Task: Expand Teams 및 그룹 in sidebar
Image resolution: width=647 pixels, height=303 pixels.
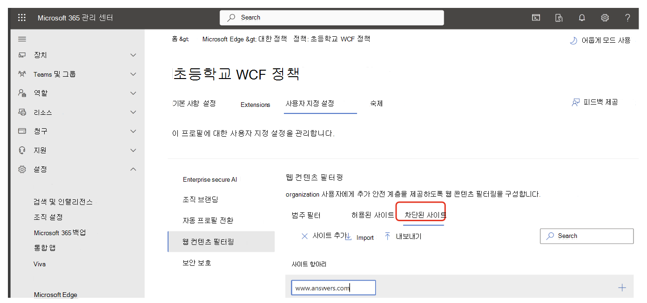Action: click(x=133, y=74)
